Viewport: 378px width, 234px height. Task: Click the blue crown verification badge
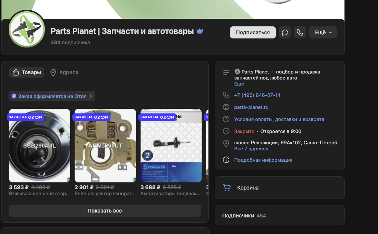coord(200,31)
